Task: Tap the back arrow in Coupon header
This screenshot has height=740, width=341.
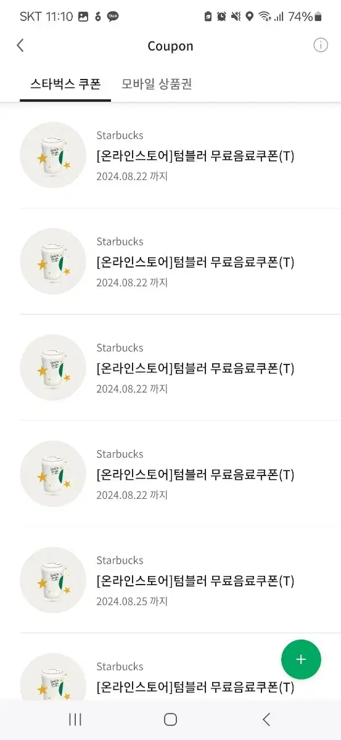Action: (20, 46)
